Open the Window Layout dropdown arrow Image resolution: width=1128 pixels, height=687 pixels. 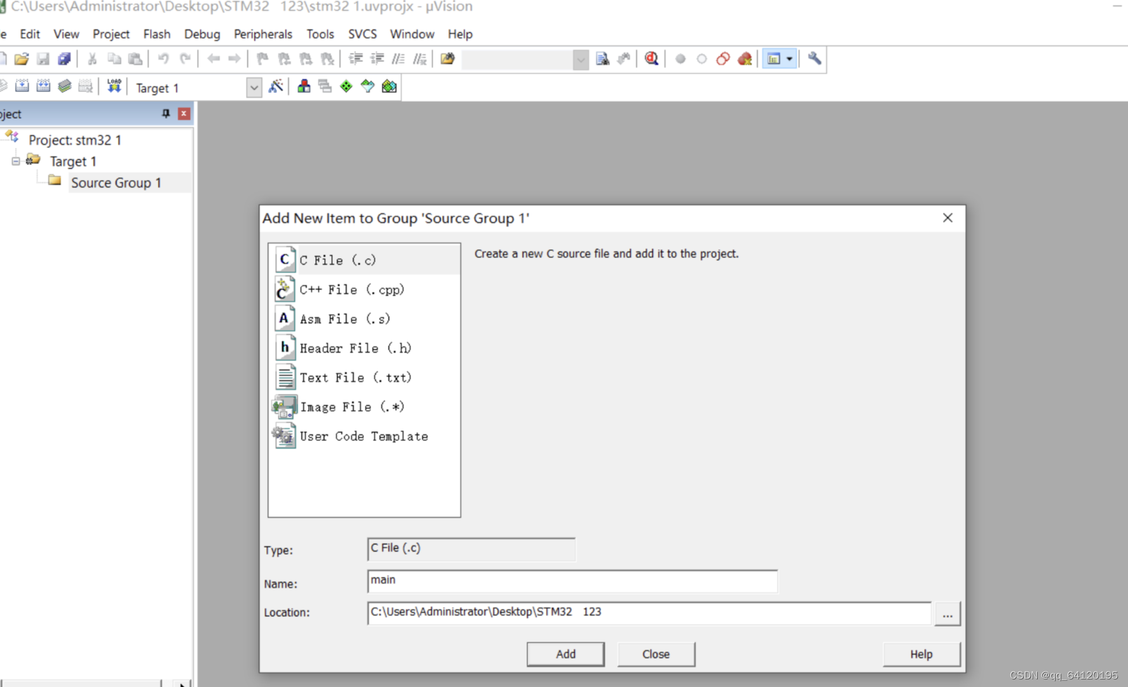click(789, 59)
